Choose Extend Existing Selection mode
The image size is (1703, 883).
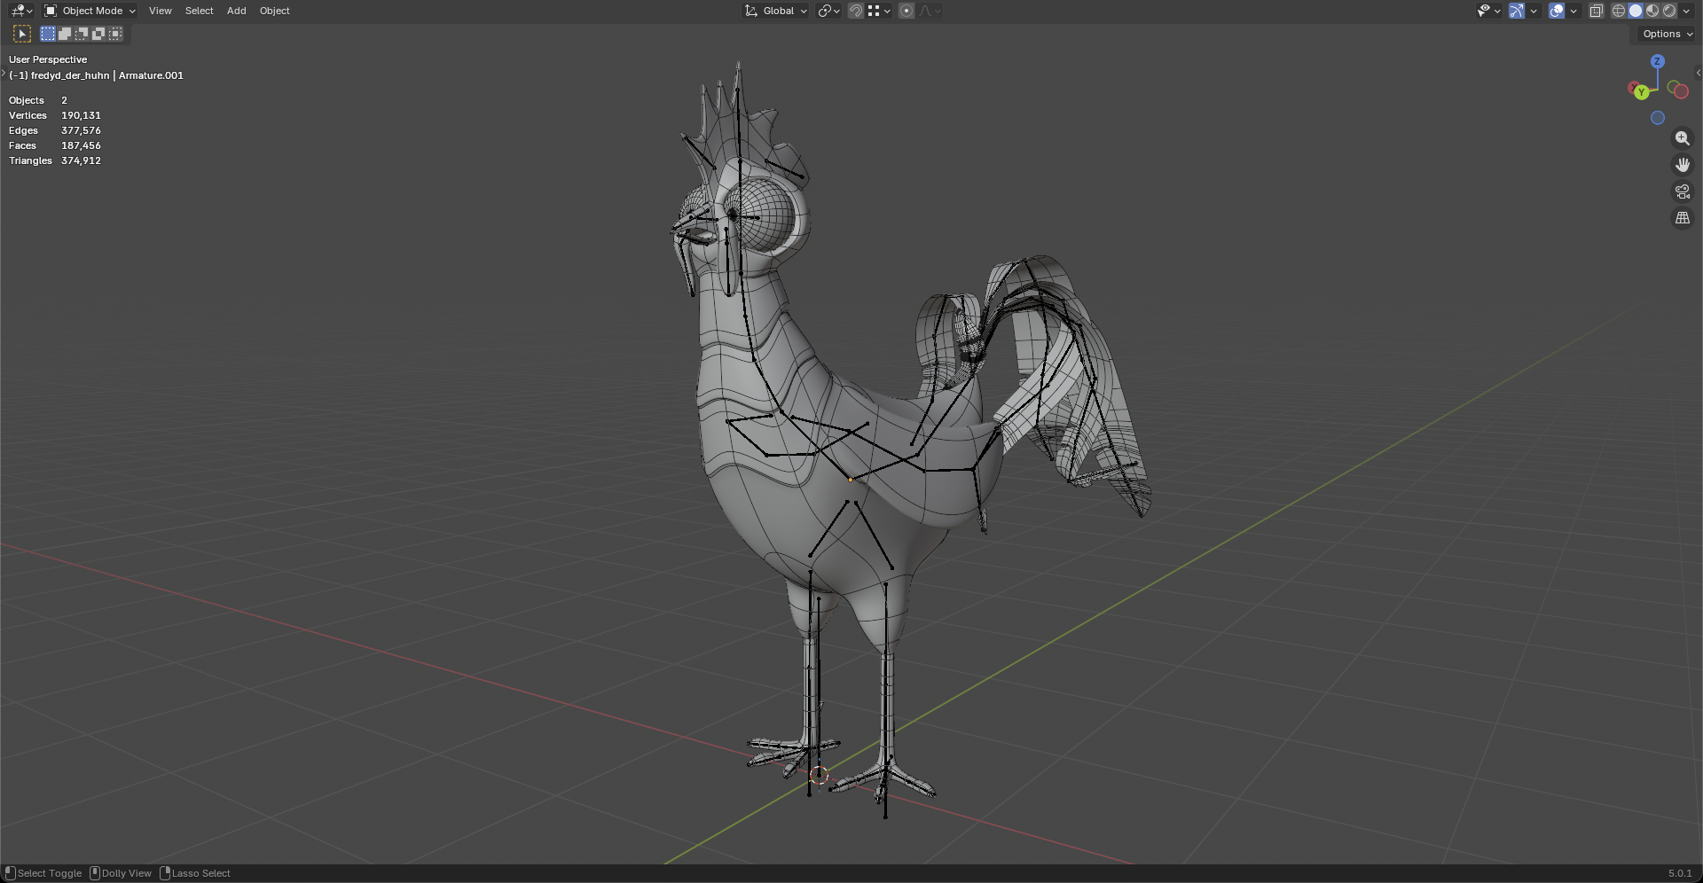(65, 34)
